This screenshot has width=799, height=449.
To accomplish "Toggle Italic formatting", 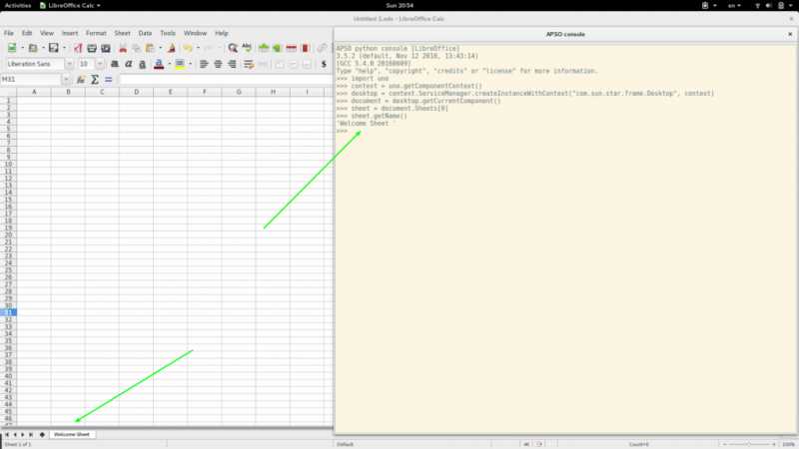I will click(129, 64).
